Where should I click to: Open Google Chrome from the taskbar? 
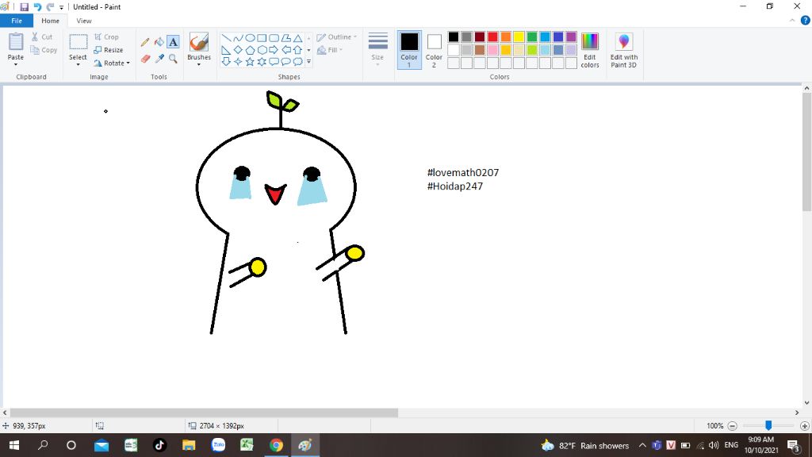tap(276, 445)
